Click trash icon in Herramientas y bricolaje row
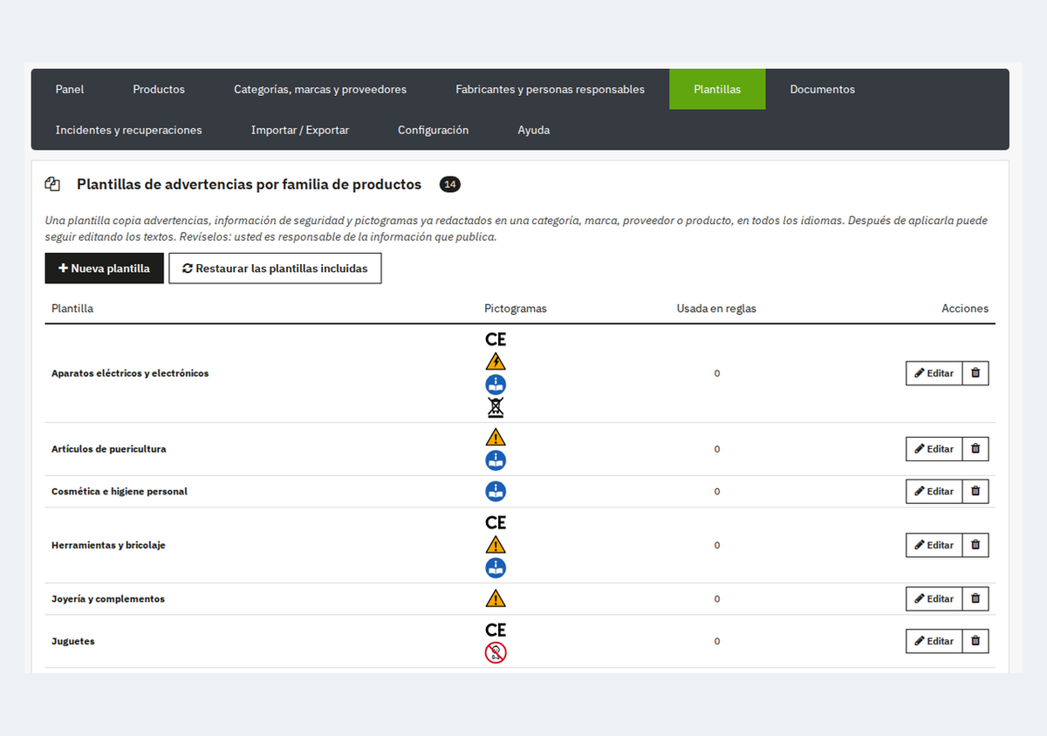Screen dimensions: 1047x736 pos(975,545)
